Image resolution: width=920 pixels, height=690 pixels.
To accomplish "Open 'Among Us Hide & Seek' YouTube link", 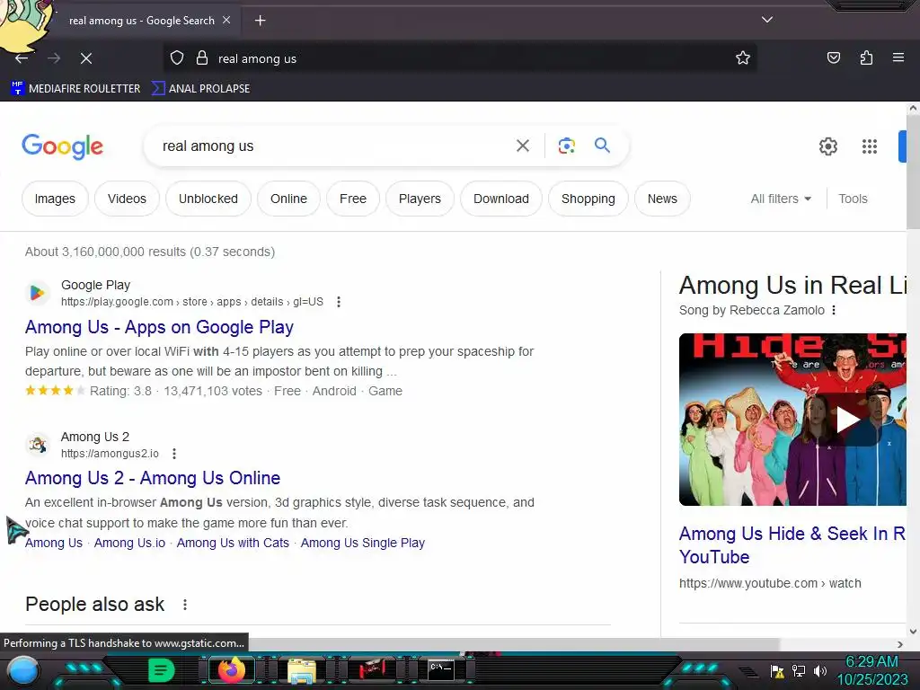I will click(x=792, y=545).
